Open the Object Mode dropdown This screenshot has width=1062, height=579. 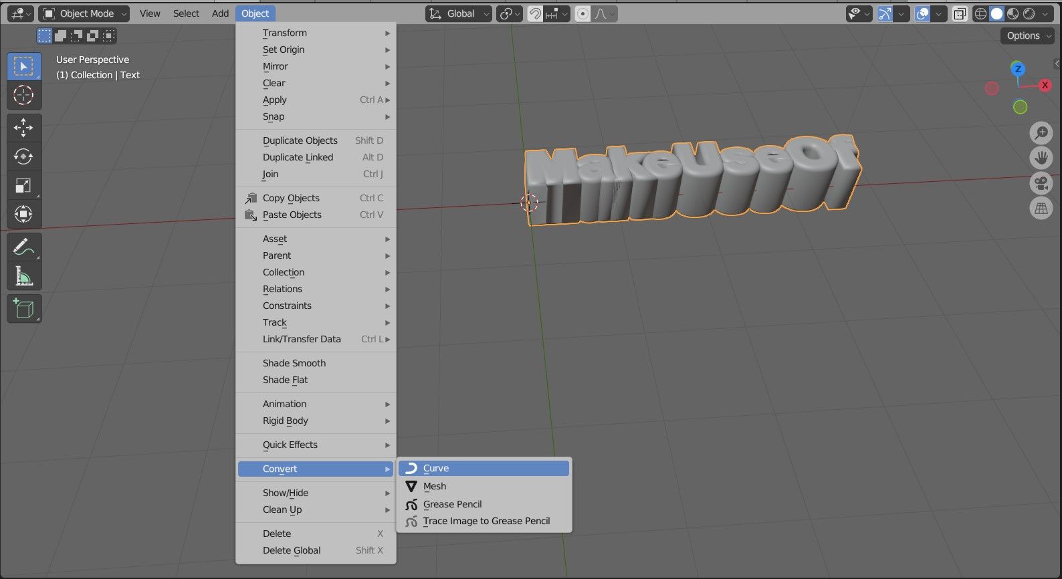[84, 13]
